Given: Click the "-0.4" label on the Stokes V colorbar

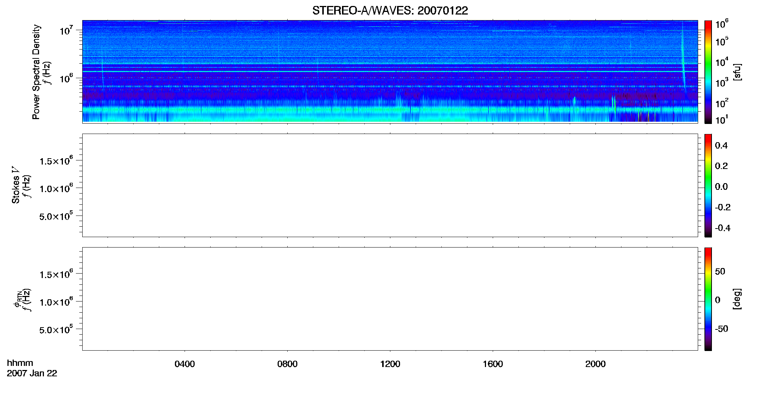Looking at the screenshot, I should [723, 228].
